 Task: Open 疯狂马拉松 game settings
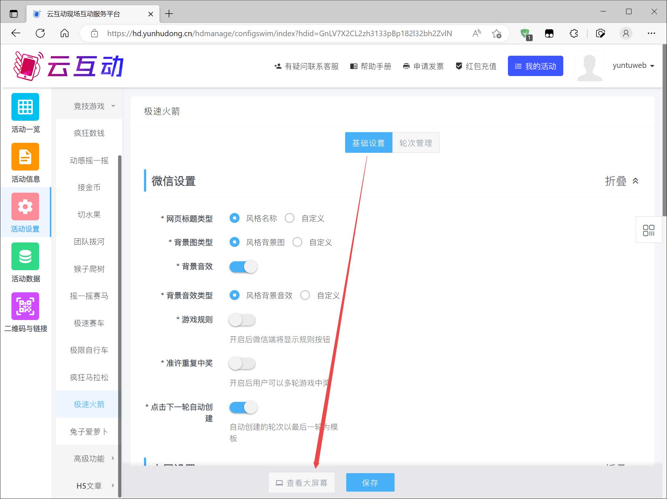pos(89,377)
